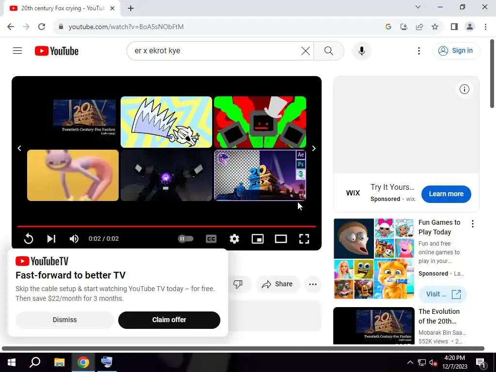This screenshot has width=496, height=372.
Task: Open The Evolution of the 20th video
Action: click(x=439, y=316)
